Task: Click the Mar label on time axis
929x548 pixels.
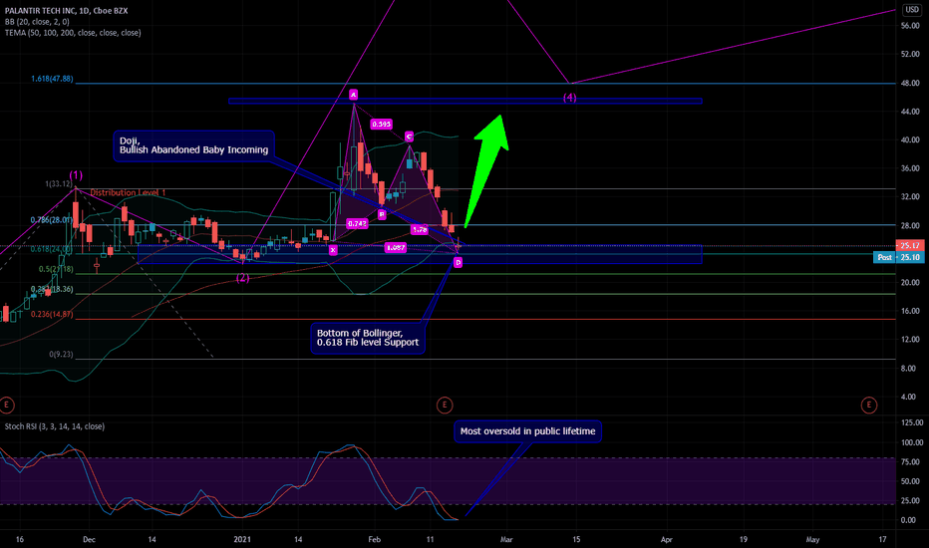Action: (x=506, y=540)
